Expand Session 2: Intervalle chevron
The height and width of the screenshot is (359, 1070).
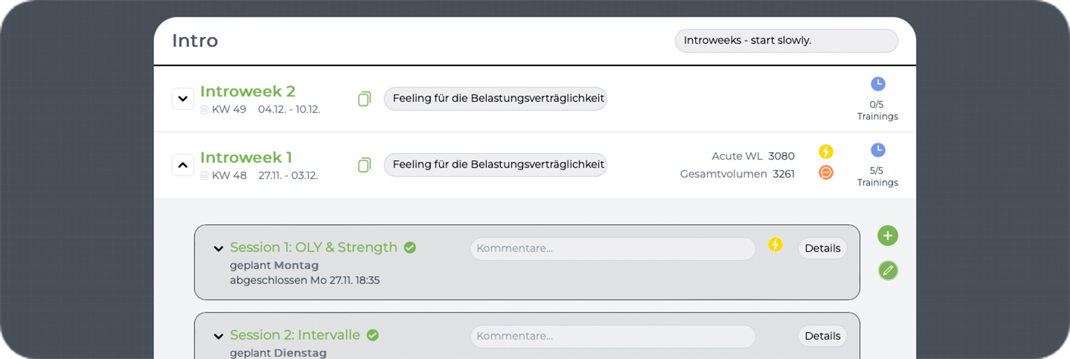218,336
